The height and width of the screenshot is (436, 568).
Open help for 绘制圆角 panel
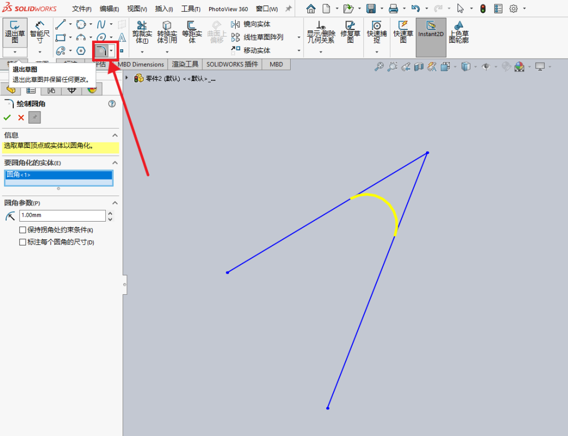(x=112, y=104)
